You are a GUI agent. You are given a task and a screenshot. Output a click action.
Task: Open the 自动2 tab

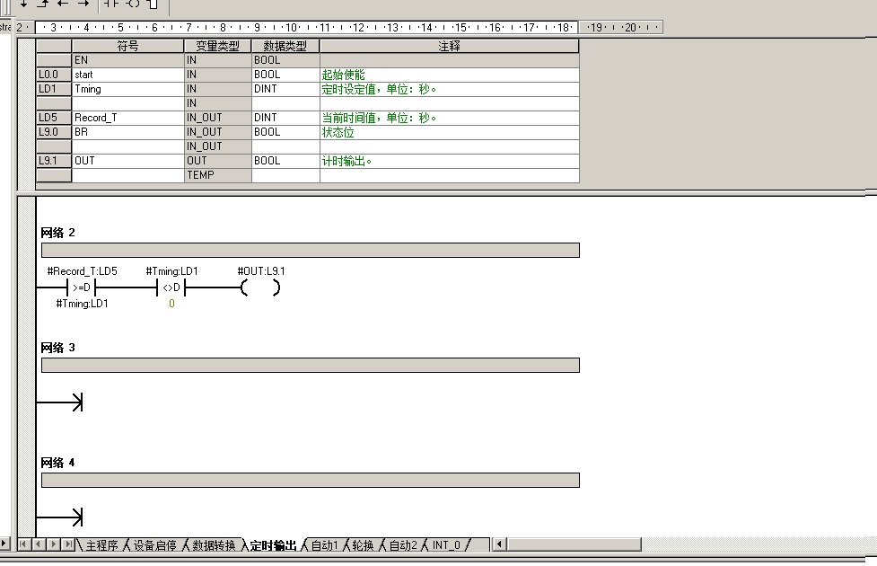coord(403,544)
